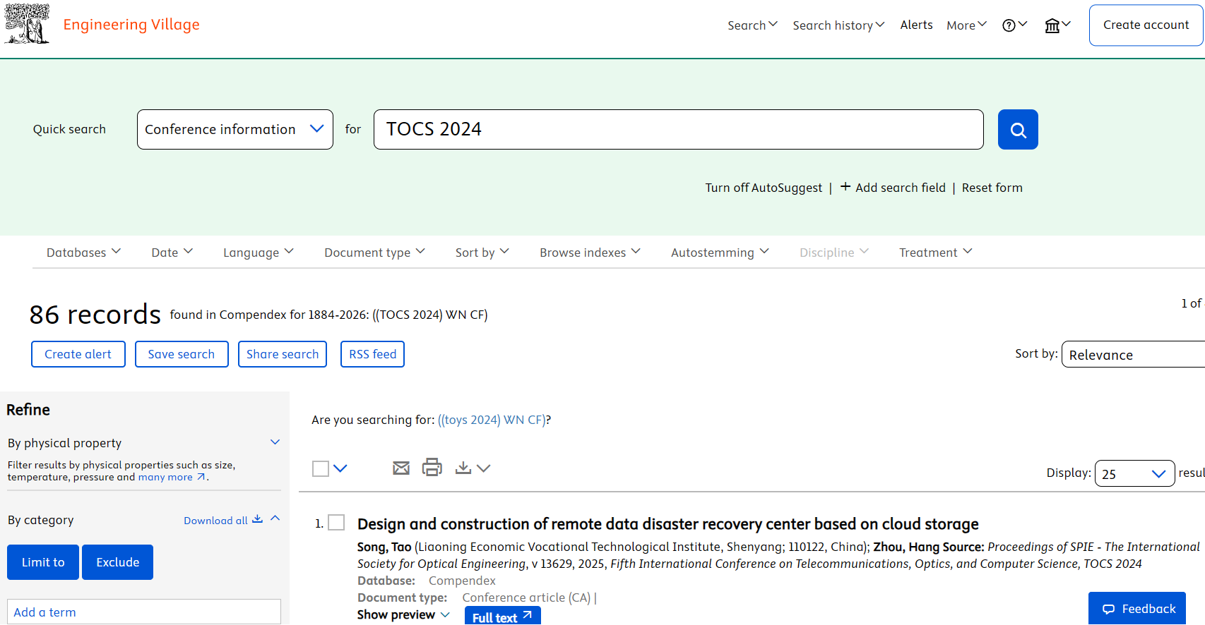Select the checkbox for record 1
The image size is (1205, 625).
pos(336,523)
